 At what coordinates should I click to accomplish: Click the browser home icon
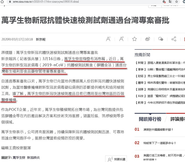click(2, 2)
